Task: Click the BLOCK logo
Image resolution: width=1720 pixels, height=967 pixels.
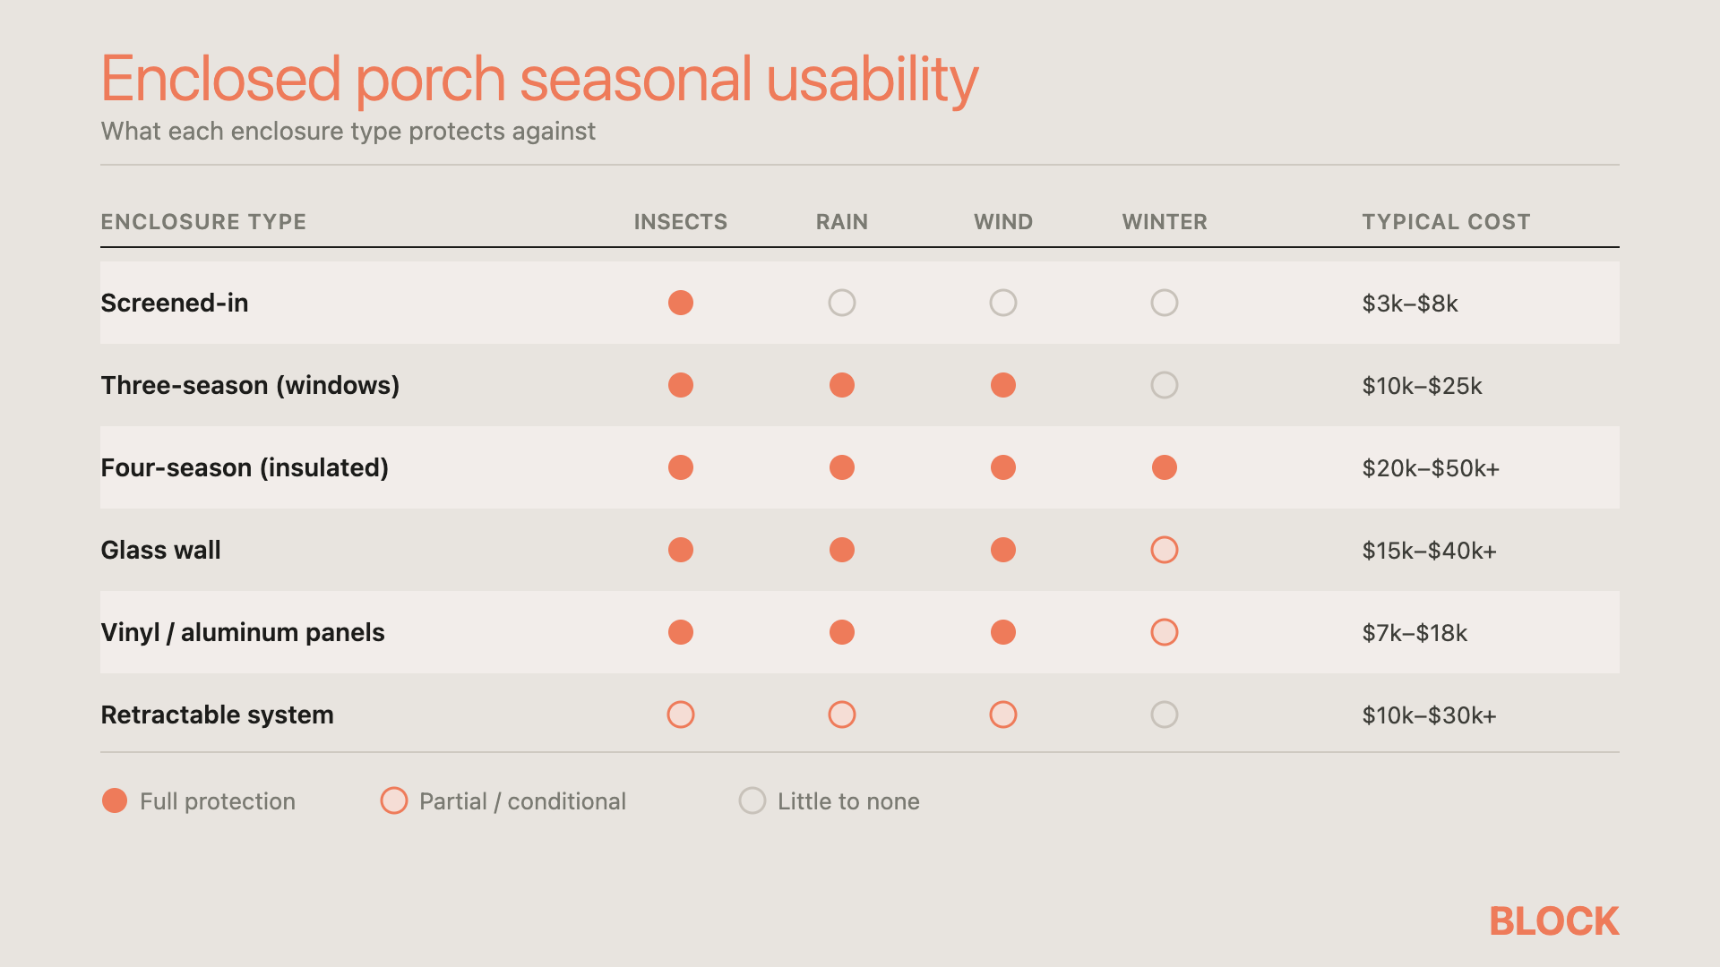Action: point(1554,921)
